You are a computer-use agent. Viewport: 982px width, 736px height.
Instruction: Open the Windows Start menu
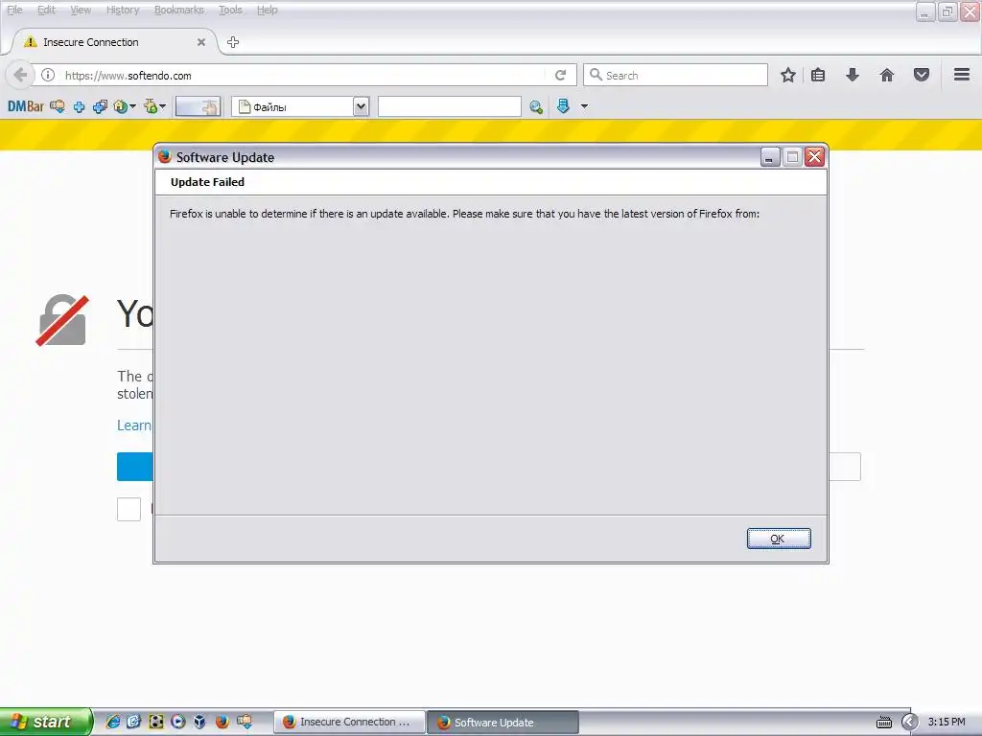45,722
